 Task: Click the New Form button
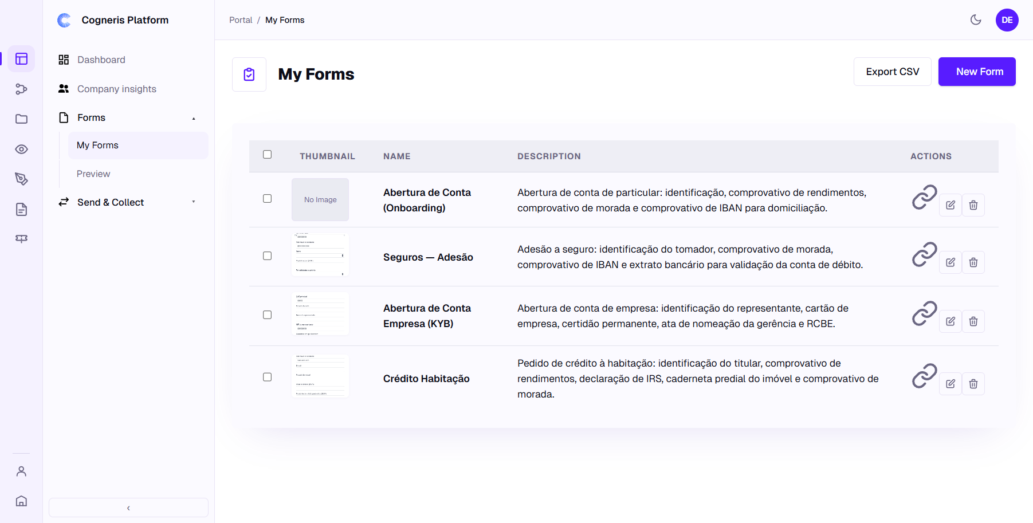click(x=977, y=72)
